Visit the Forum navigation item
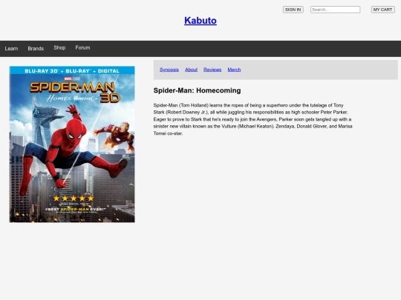This screenshot has width=401, height=300. click(x=82, y=47)
